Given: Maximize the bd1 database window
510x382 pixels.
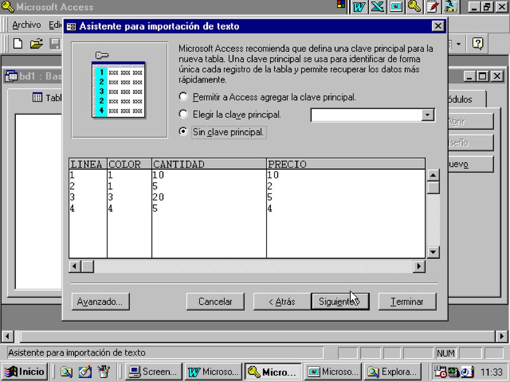Looking at the screenshot, I should coord(482,76).
